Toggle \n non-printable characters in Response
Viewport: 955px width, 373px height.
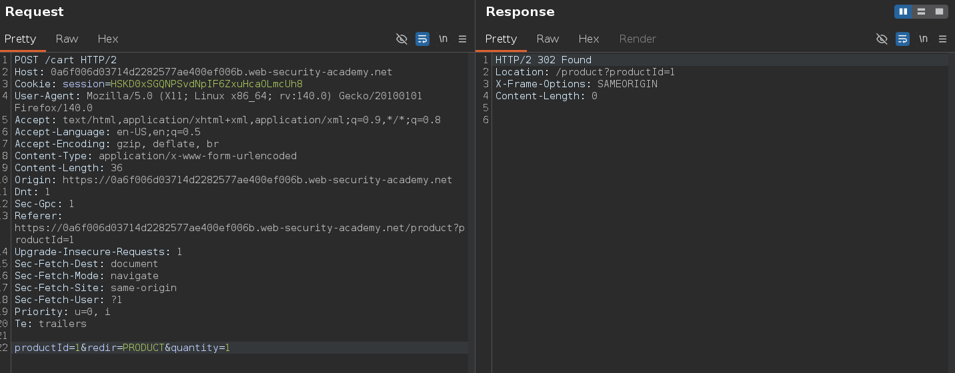coord(923,39)
